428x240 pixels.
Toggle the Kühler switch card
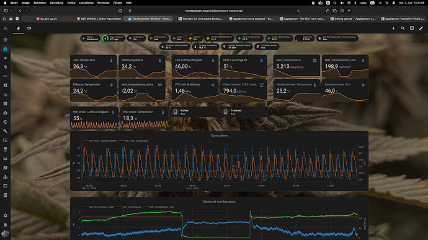tap(195, 112)
